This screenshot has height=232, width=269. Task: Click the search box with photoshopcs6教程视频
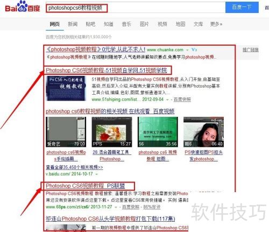tap(136, 8)
